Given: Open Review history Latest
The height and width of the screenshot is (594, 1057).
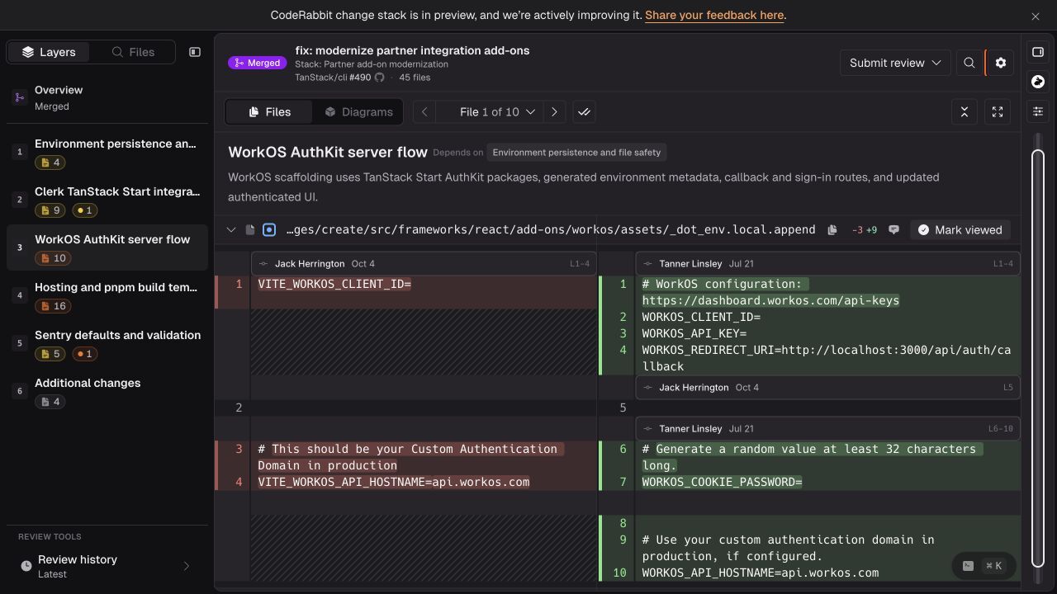Looking at the screenshot, I should (107, 566).
